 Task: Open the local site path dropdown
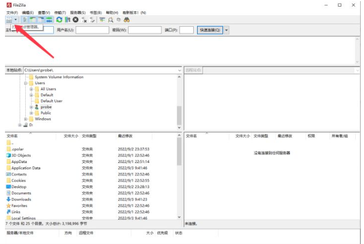pyautogui.click(x=180, y=71)
